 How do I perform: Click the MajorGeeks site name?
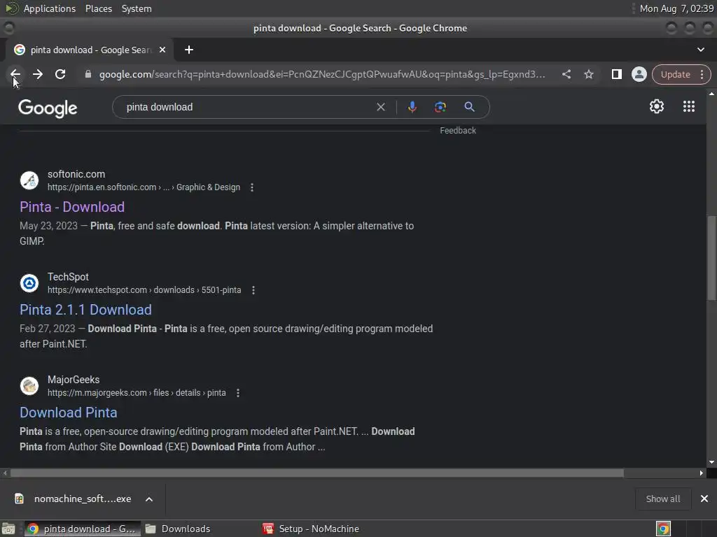(74, 380)
